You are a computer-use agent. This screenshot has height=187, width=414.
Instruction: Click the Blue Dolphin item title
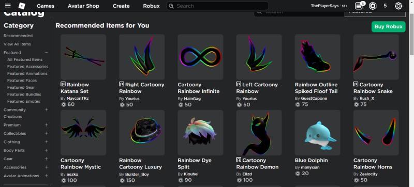[x=312, y=161]
